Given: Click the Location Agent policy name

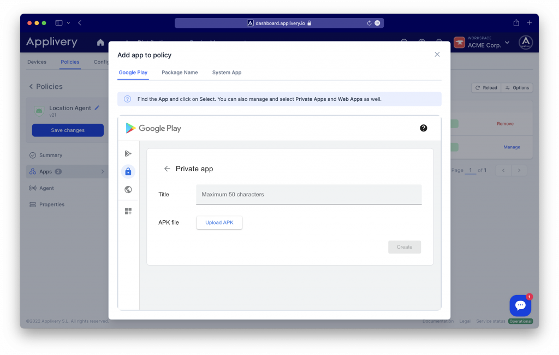Looking at the screenshot, I should coord(70,108).
